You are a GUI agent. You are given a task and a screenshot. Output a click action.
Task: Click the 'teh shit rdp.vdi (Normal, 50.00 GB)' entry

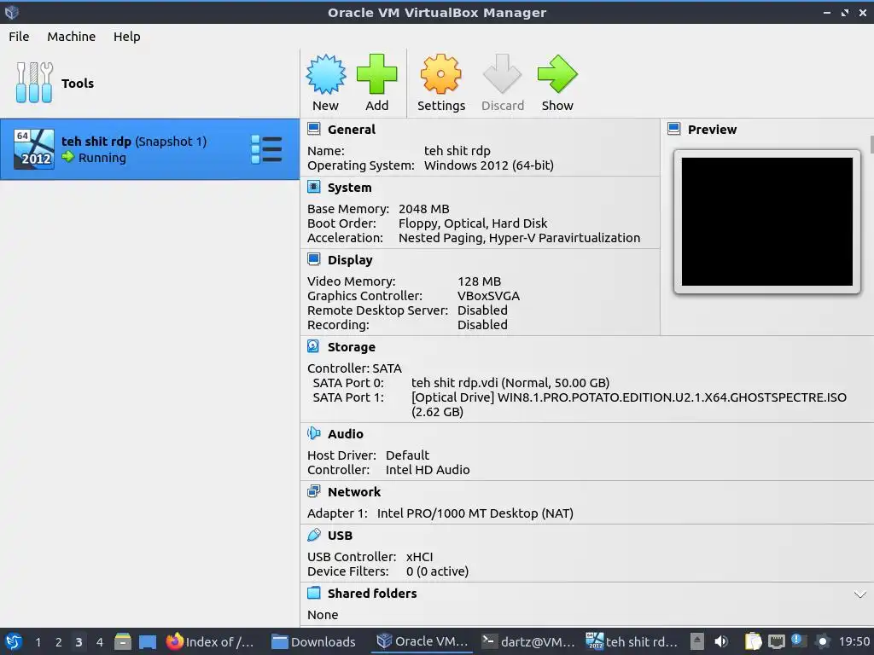coord(510,383)
